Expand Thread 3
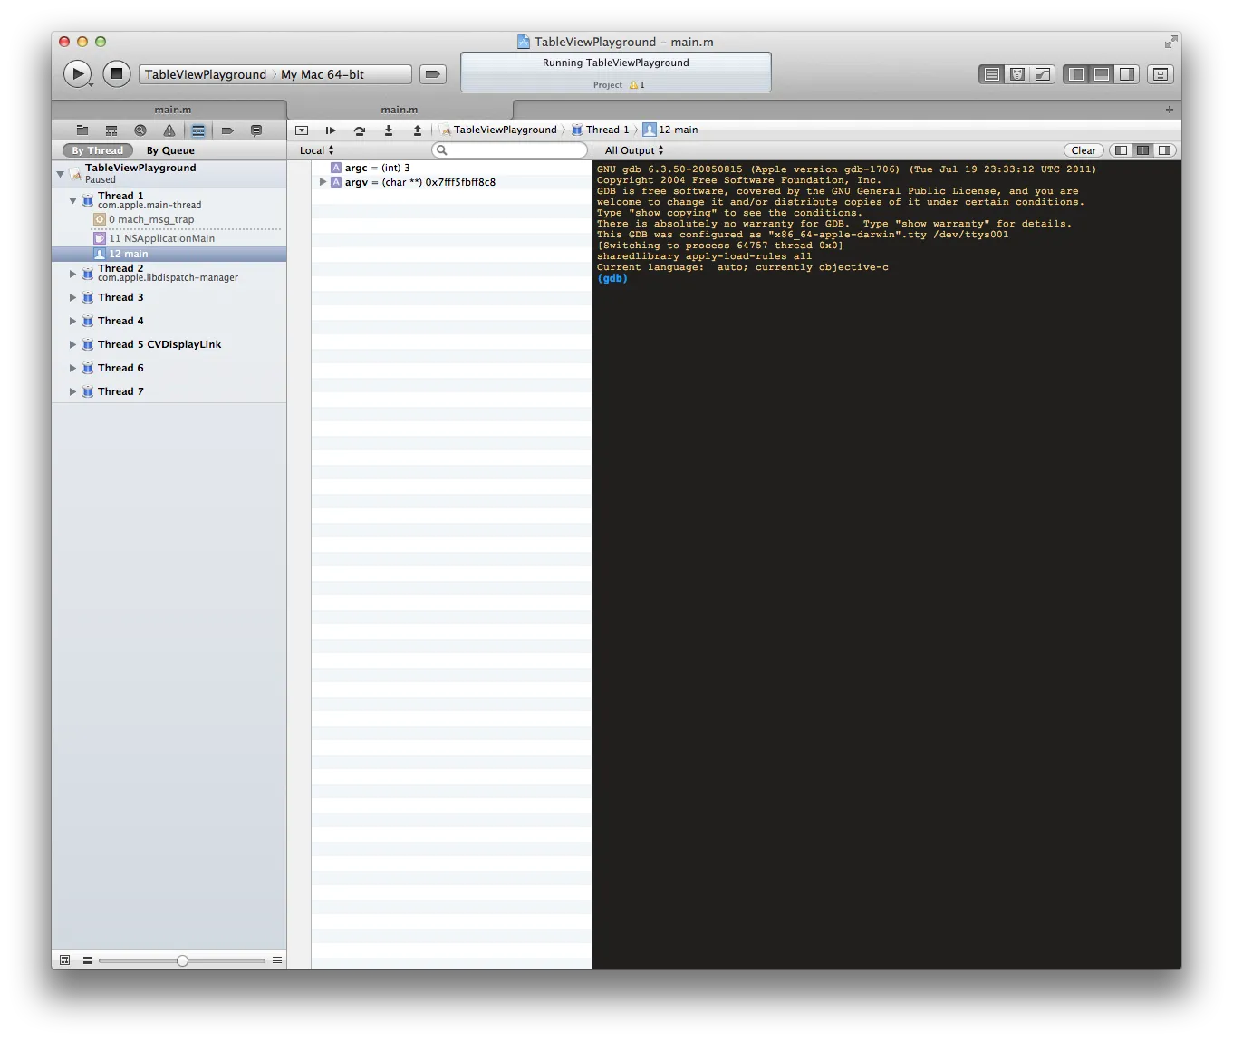 [72, 297]
